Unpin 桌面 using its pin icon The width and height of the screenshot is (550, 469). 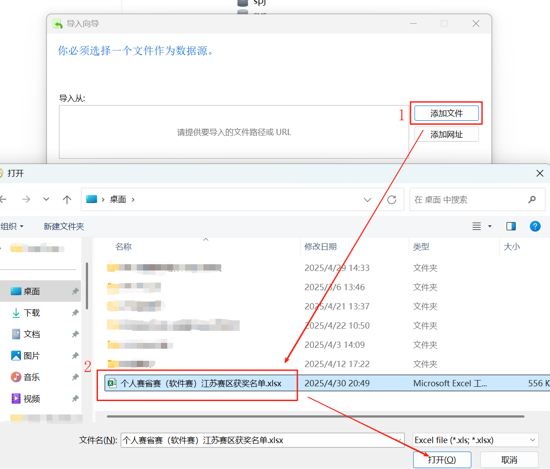click(75, 292)
